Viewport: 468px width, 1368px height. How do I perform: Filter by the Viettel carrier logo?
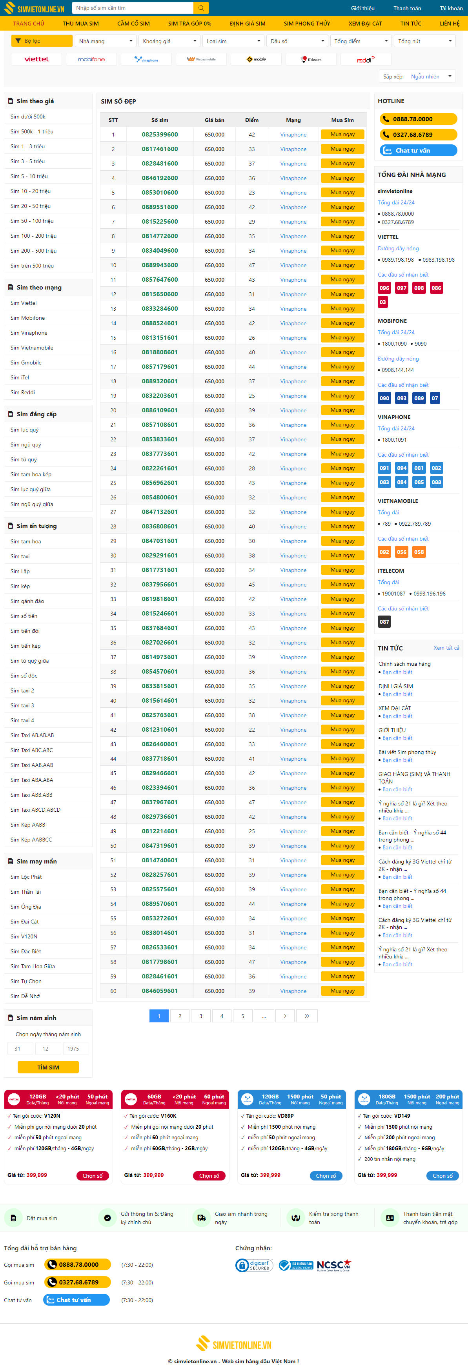click(36, 59)
